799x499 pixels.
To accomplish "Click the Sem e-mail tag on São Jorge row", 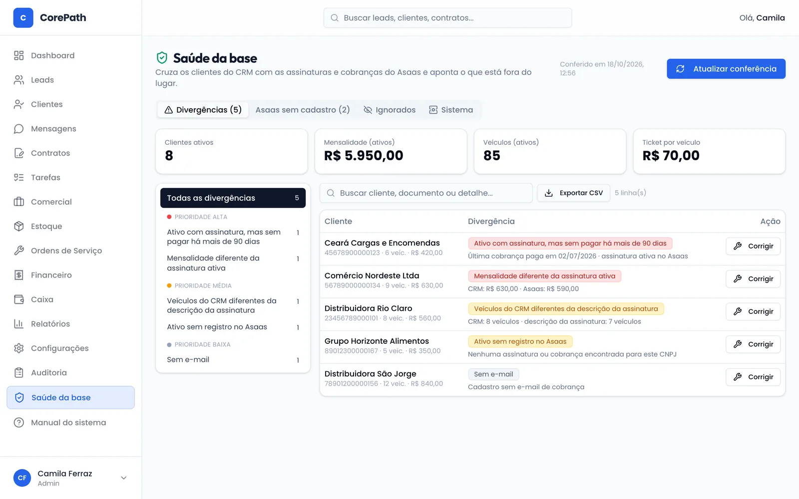I will [x=493, y=374].
